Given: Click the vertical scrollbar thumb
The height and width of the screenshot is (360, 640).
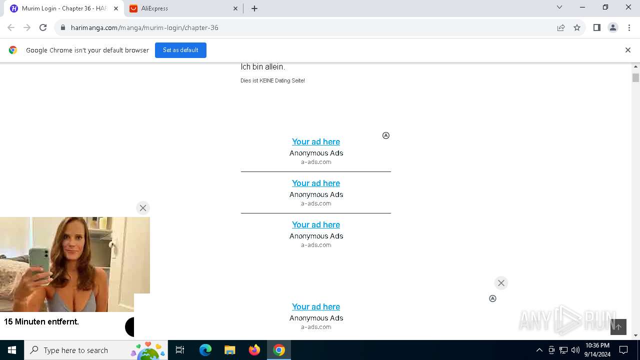Looking at the screenshot, I should 635,77.
